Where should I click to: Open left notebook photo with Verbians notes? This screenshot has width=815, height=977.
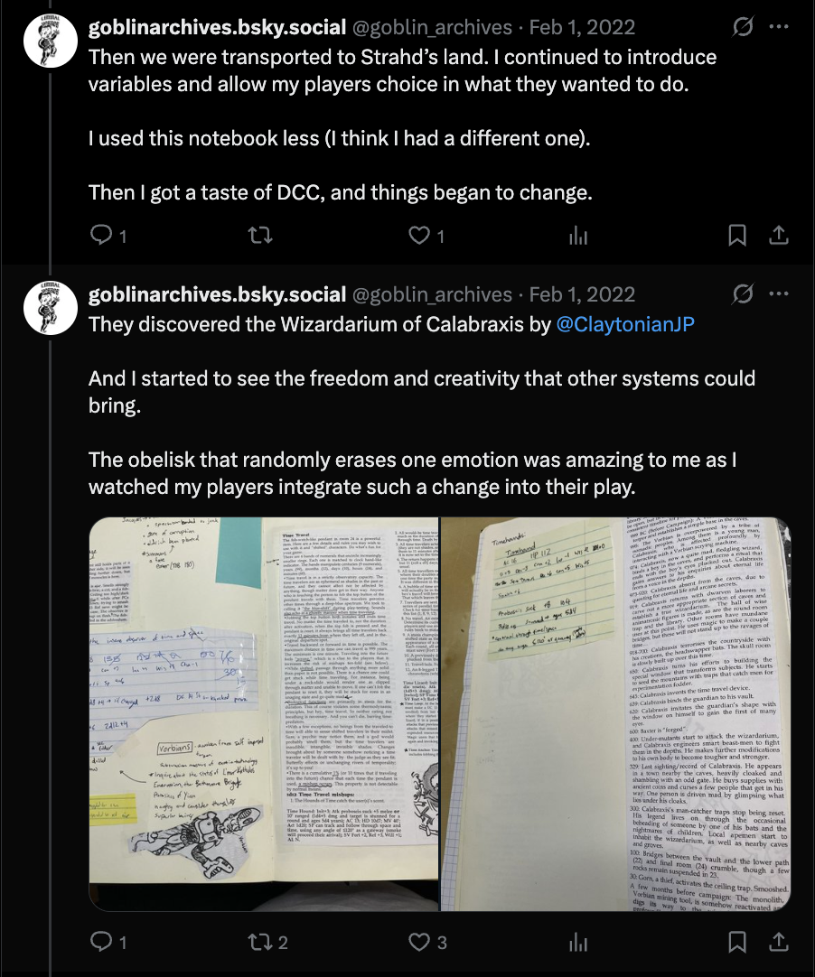[x=264, y=714]
